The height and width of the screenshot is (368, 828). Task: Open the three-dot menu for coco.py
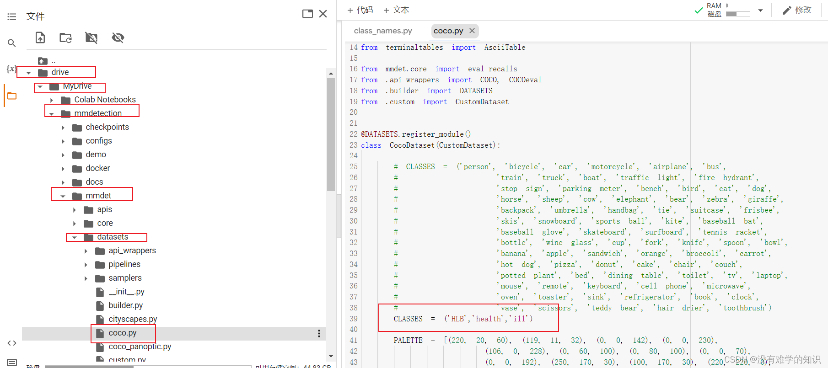pyautogui.click(x=319, y=334)
